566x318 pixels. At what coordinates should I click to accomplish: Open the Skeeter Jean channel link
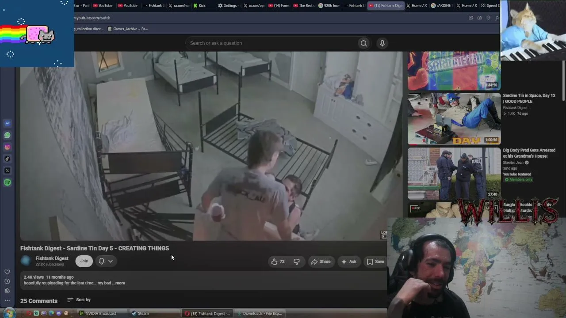tap(513, 163)
